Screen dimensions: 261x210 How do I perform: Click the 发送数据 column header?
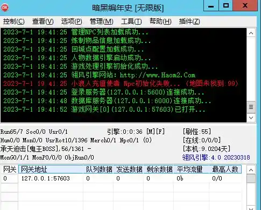click(x=129, y=169)
